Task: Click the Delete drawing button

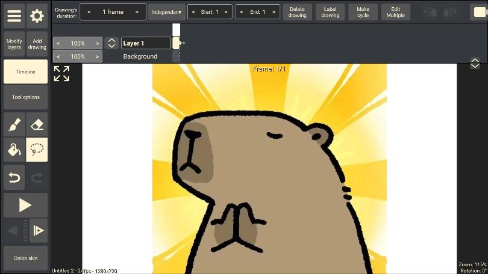Action: (297, 12)
